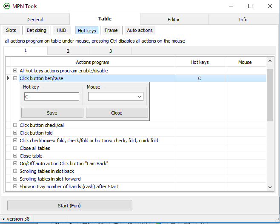Viewport: 280px width, 224px height.
Task: Expand the Click button fold row
Action: coord(15,133)
